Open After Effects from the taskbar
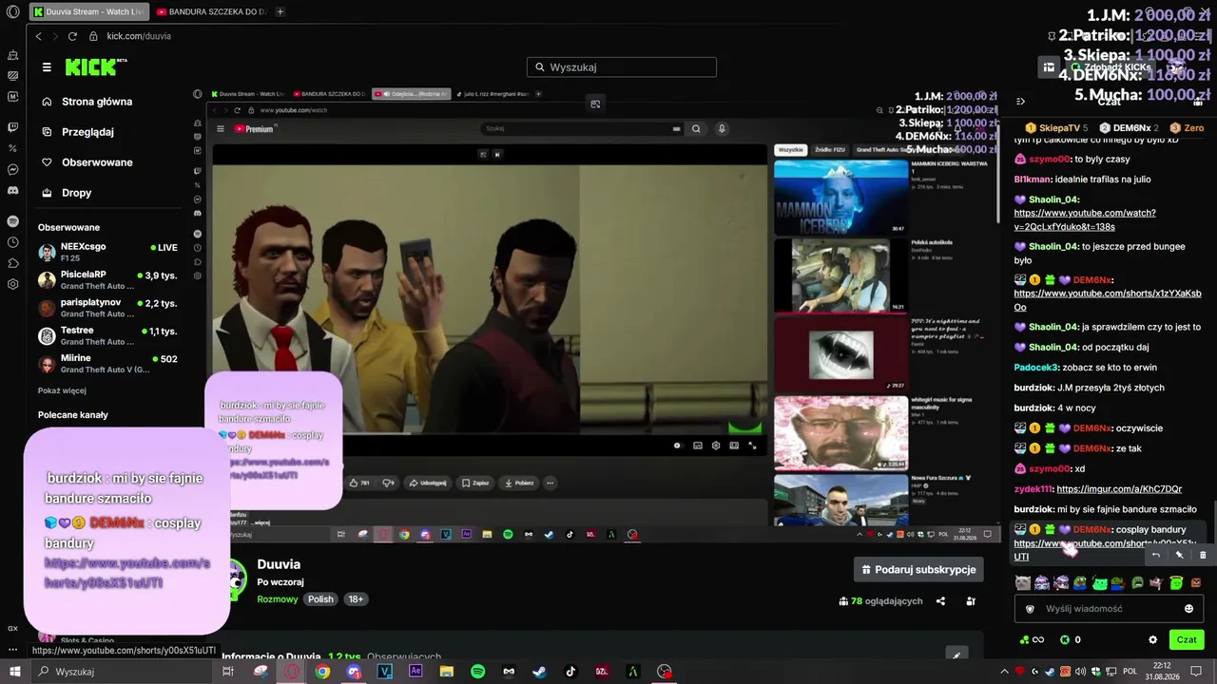 (x=415, y=672)
